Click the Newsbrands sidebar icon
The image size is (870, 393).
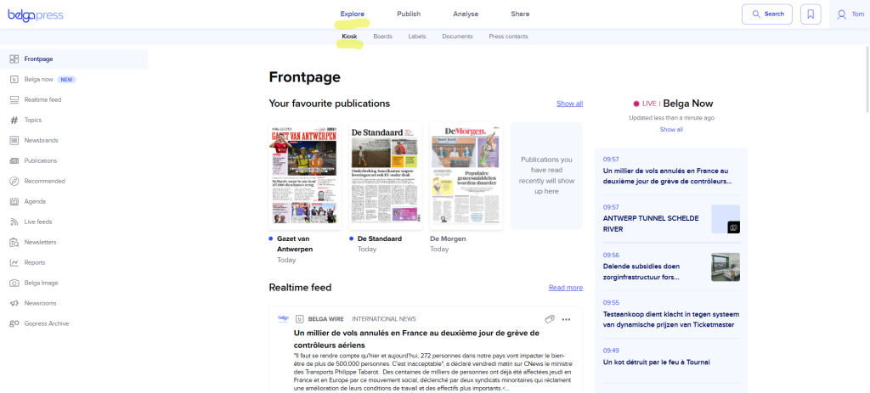14,140
